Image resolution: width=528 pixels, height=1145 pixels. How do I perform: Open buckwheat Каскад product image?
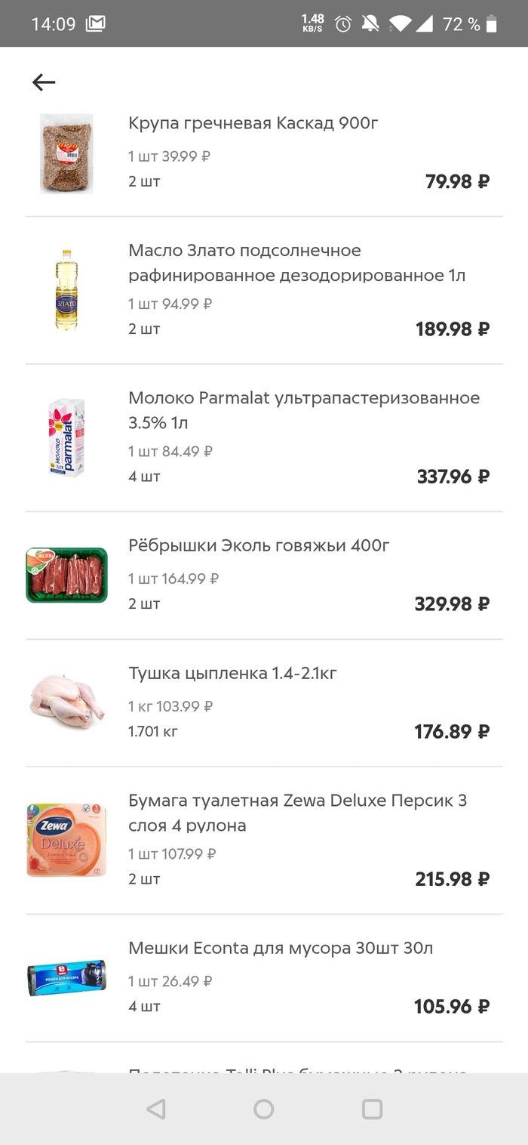[66, 154]
